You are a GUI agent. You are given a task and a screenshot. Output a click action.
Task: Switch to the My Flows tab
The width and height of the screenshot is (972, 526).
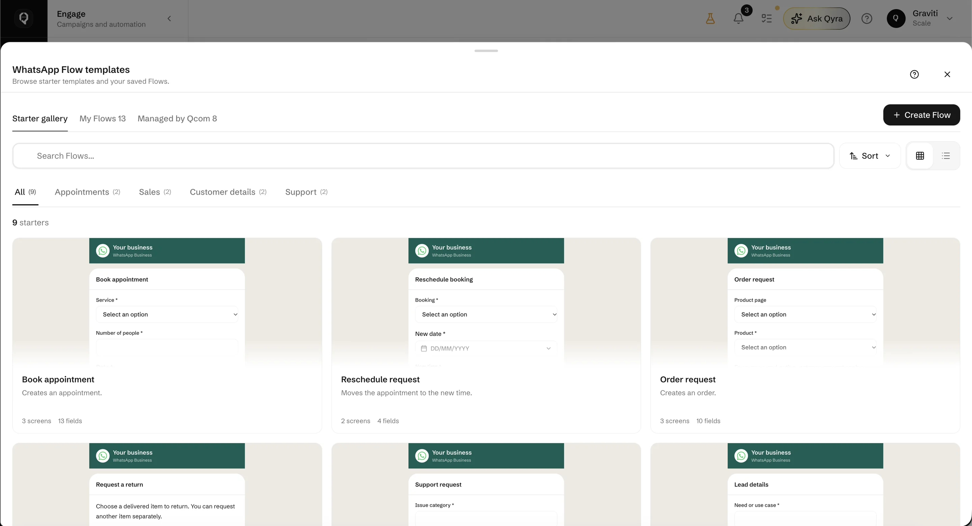pyautogui.click(x=103, y=119)
